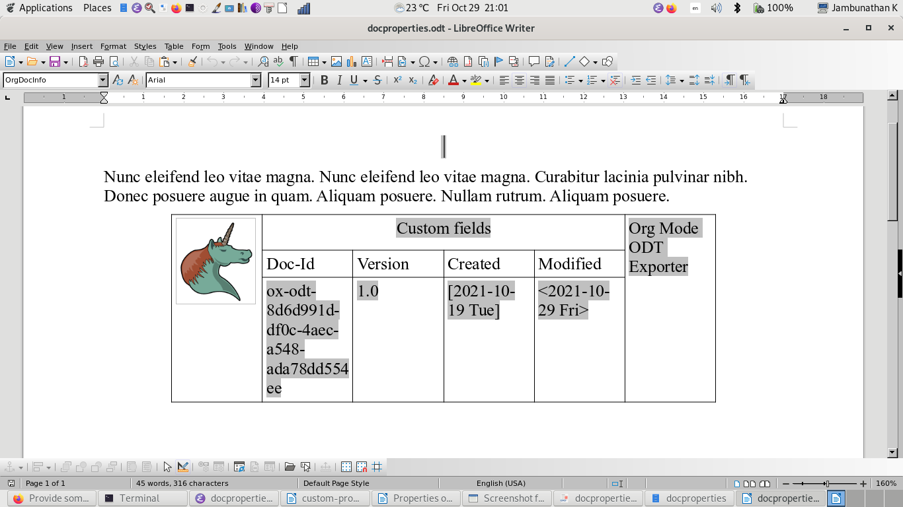
Task: Open the Insert Special Character dropdown arrow
Action: (x=435, y=62)
